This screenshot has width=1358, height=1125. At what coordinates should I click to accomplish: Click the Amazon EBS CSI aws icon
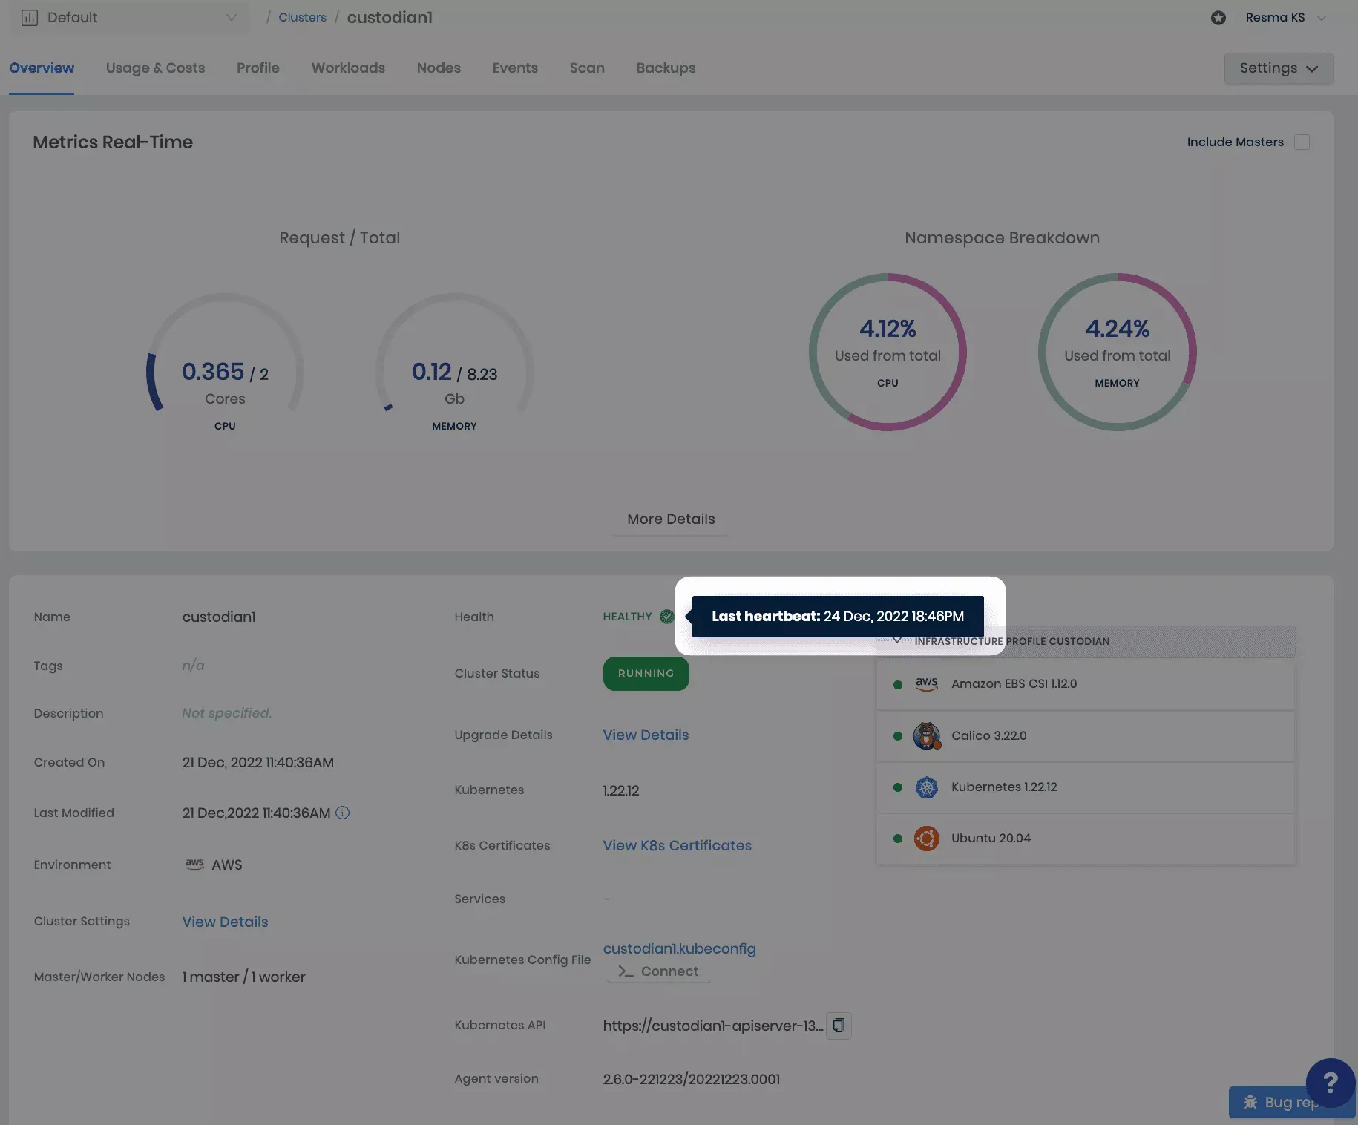(926, 684)
